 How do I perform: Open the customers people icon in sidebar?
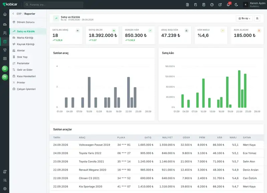[x=5, y=33]
